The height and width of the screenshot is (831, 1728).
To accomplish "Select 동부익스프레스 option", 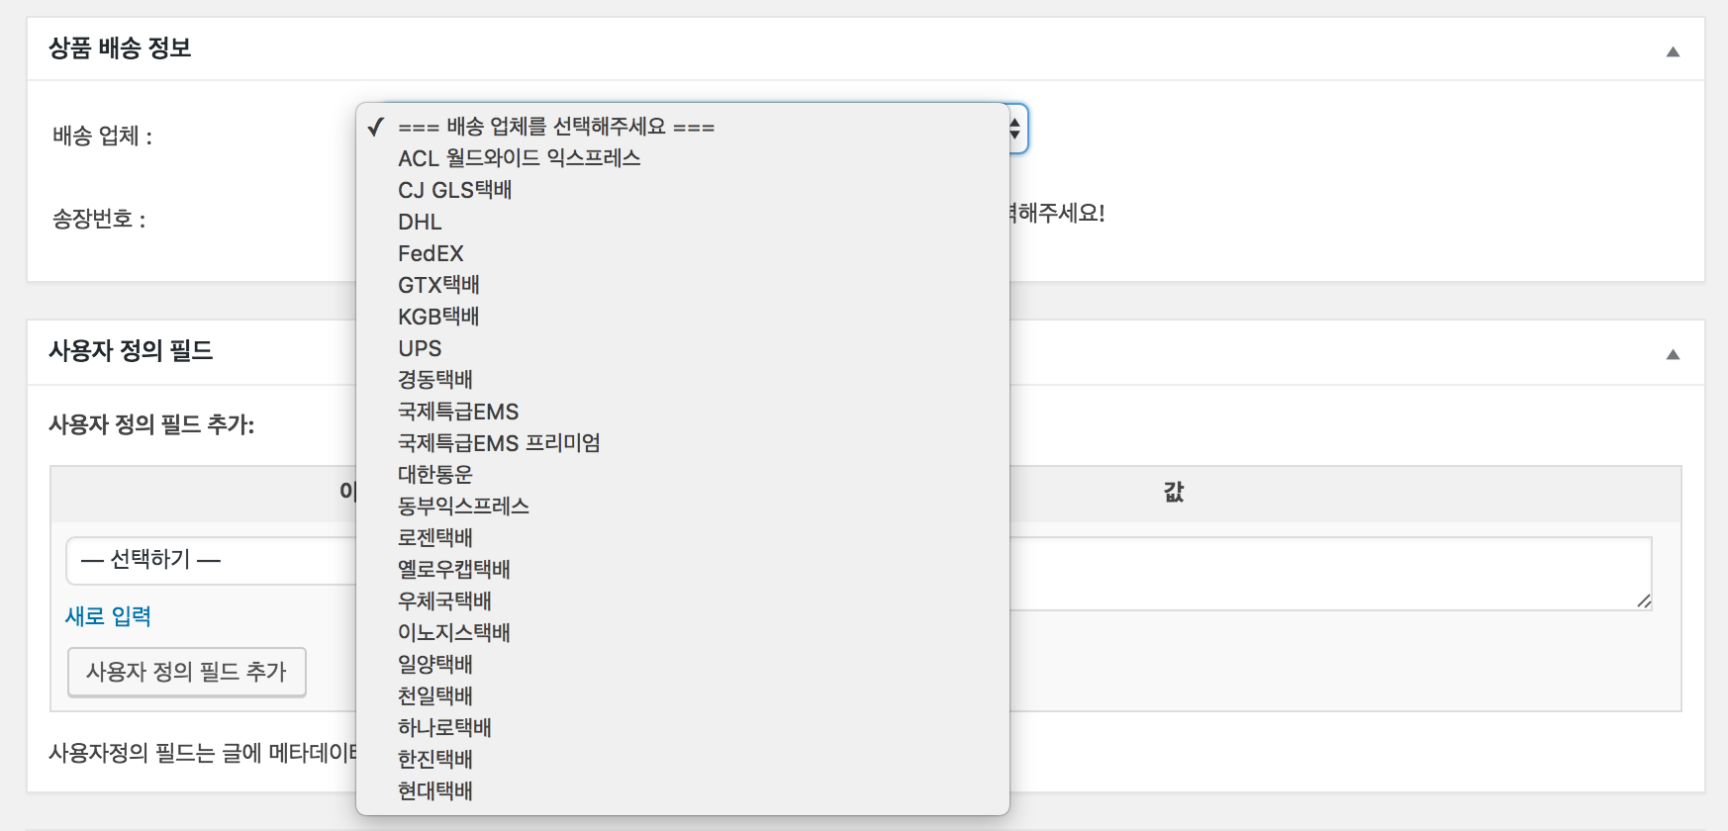I will tap(682, 507).
